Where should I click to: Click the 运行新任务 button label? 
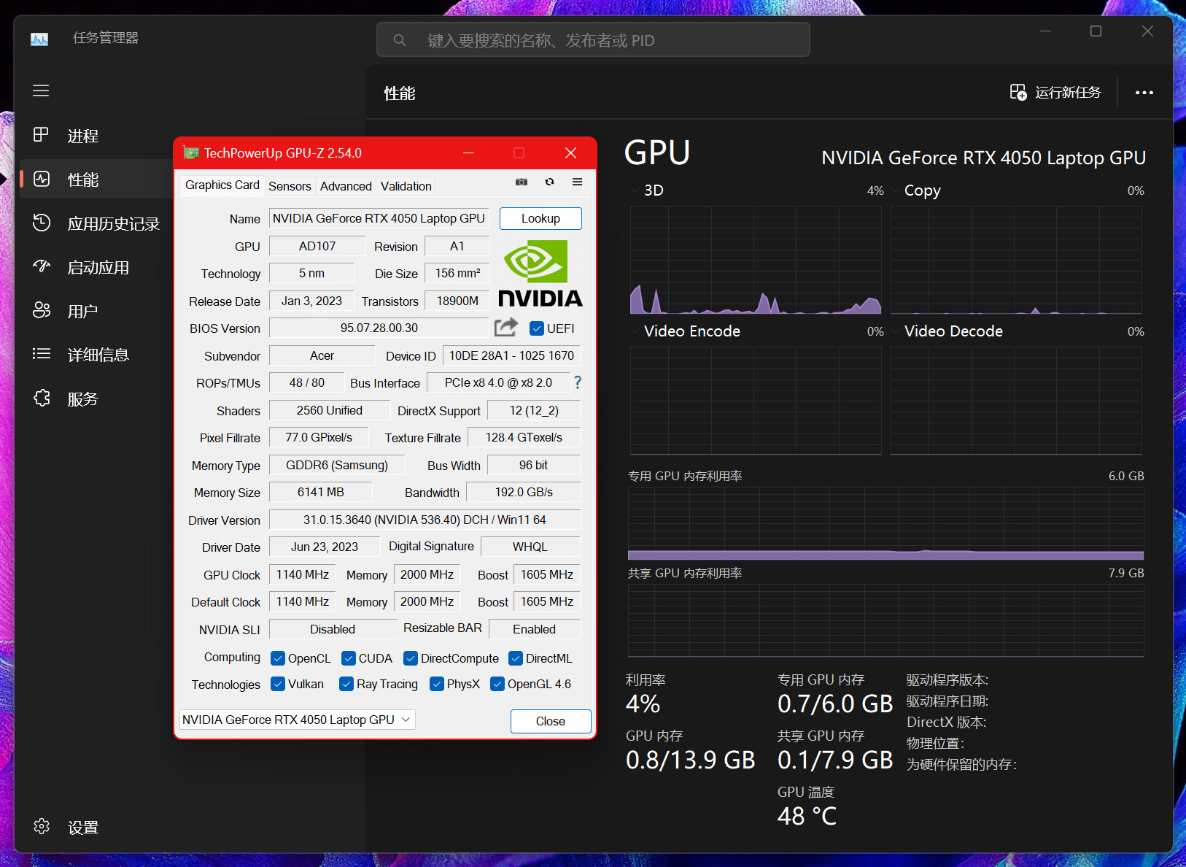tap(1068, 93)
